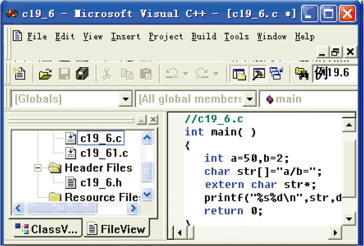Click the c19_61.c source file icon

70,153
